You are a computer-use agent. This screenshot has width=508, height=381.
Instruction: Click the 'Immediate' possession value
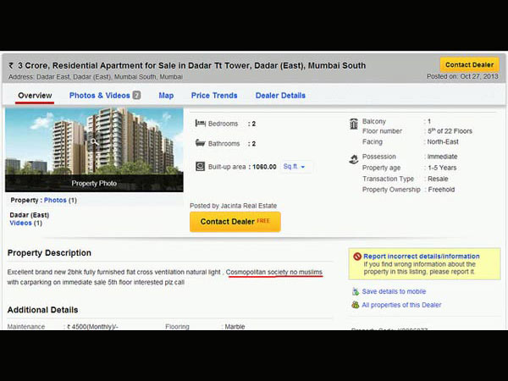tap(442, 157)
